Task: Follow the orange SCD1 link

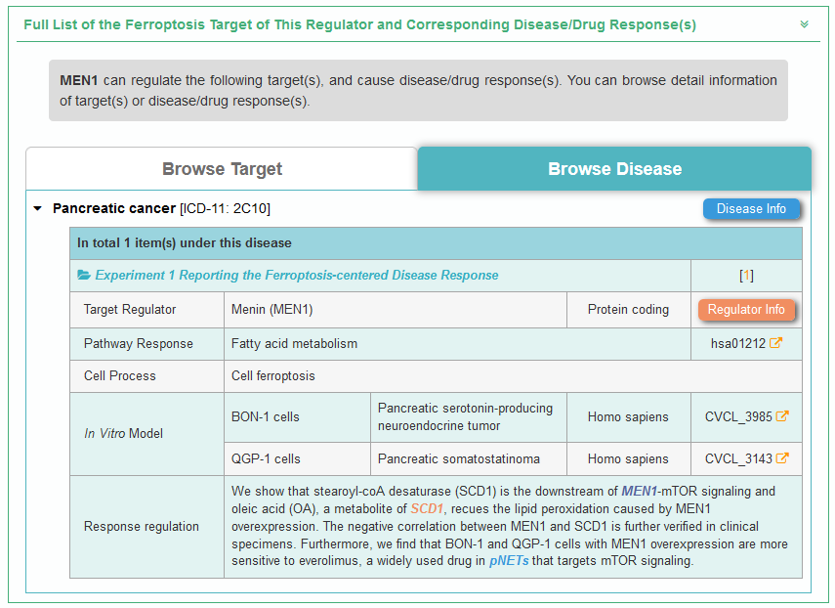Action: [x=427, y=508]
